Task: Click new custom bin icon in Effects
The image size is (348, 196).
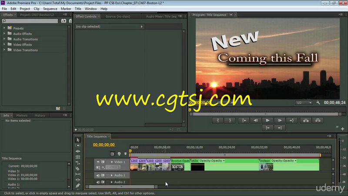Action: coord(58,108)
